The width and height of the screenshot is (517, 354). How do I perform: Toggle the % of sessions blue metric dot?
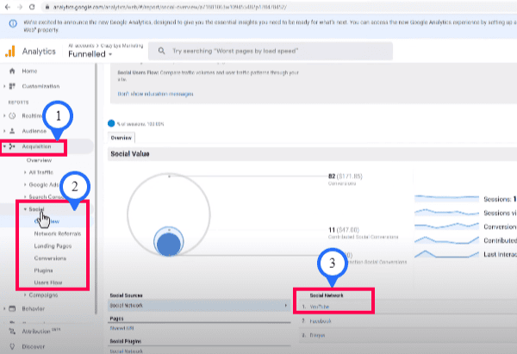pos(111,123)
